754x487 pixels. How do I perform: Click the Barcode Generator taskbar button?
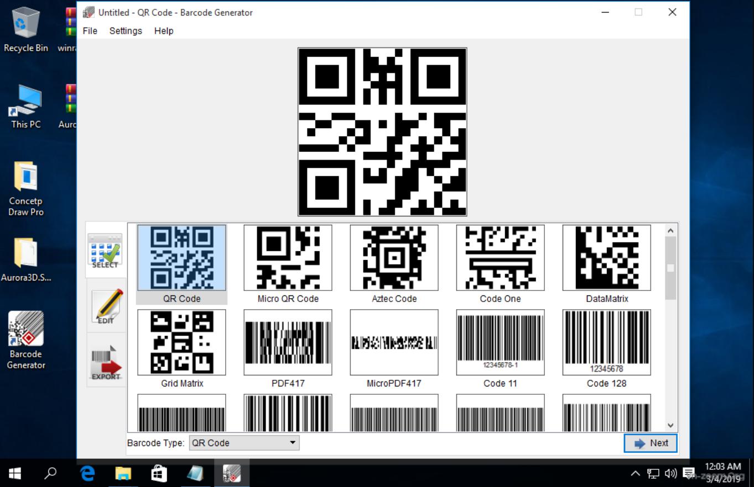point(231,473)
